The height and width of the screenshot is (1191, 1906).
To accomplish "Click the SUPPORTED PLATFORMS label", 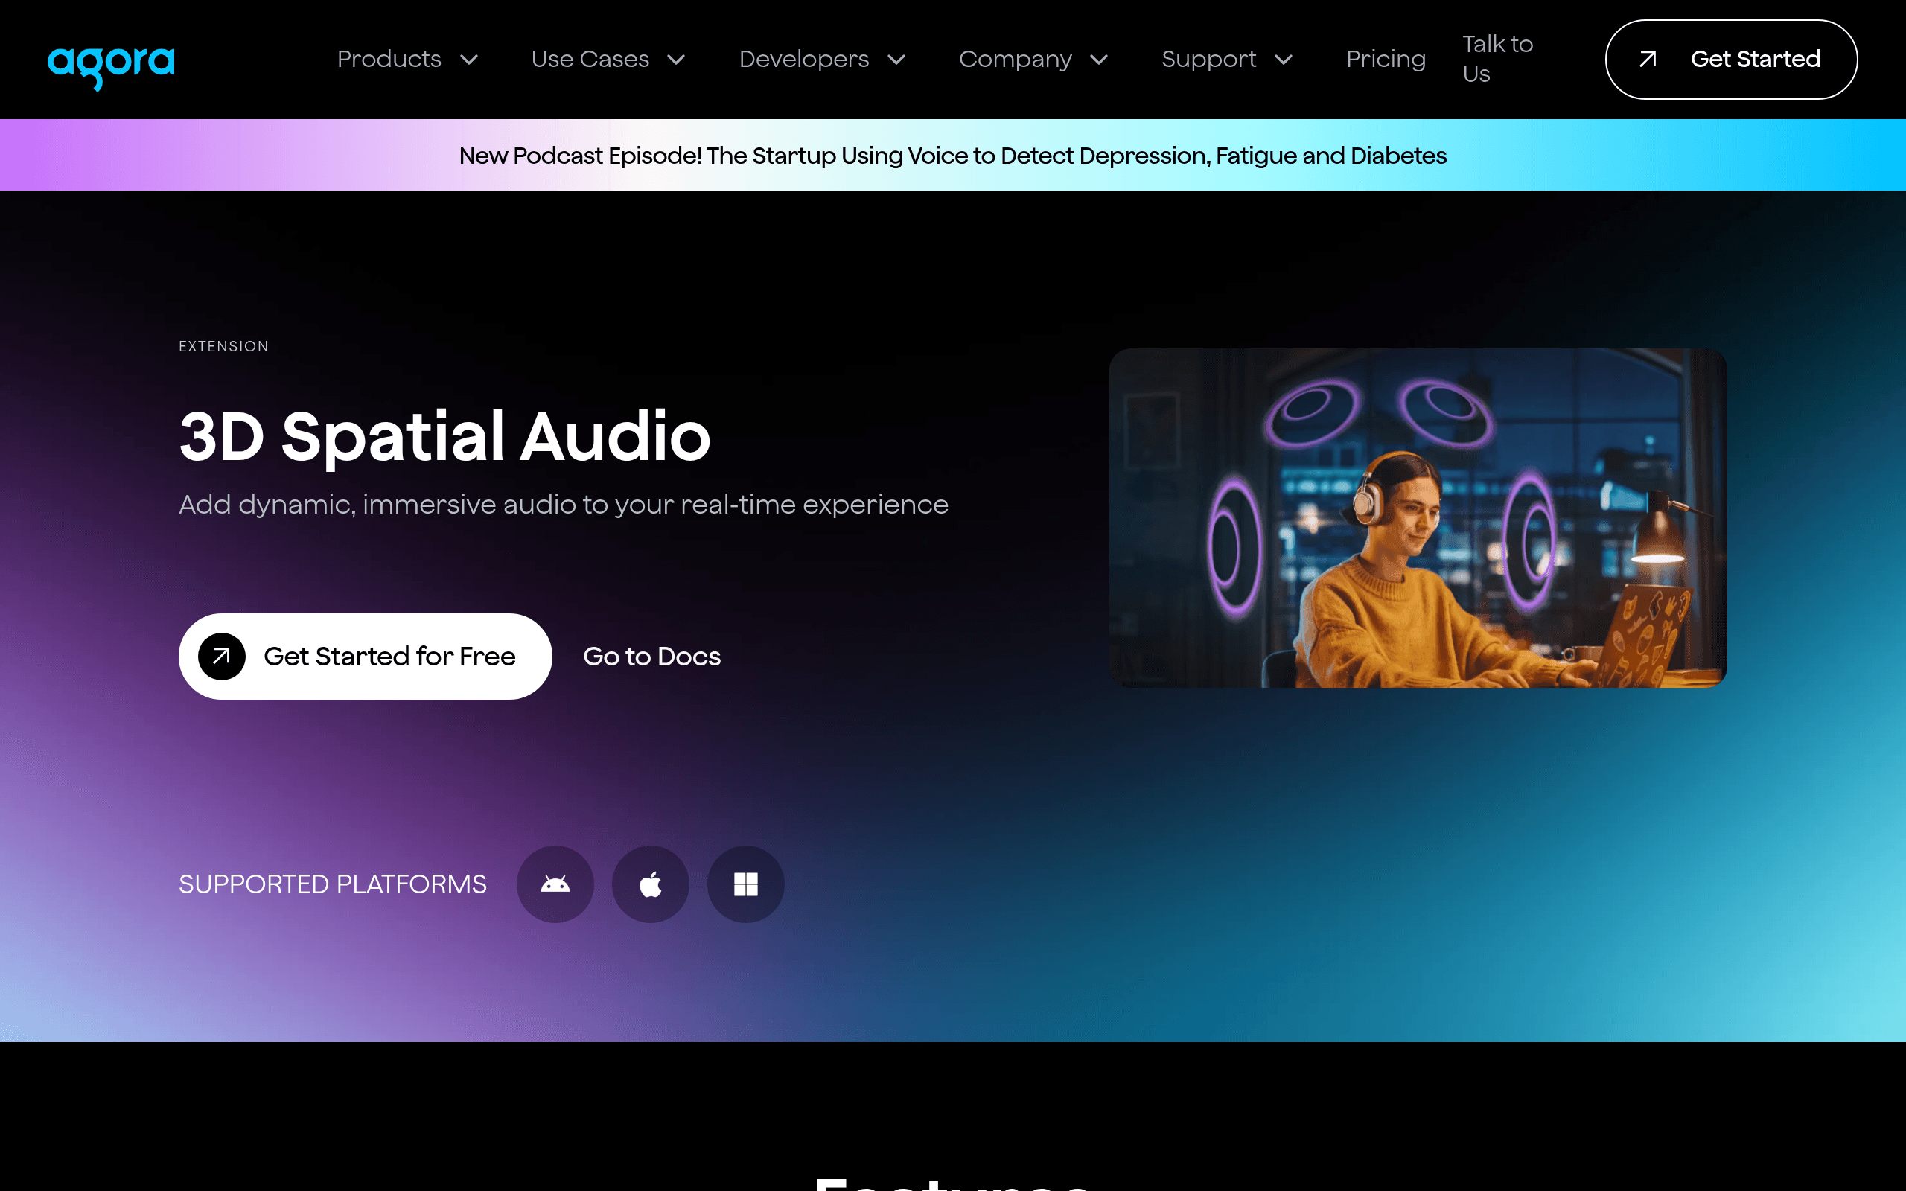I will pos(332,884).
